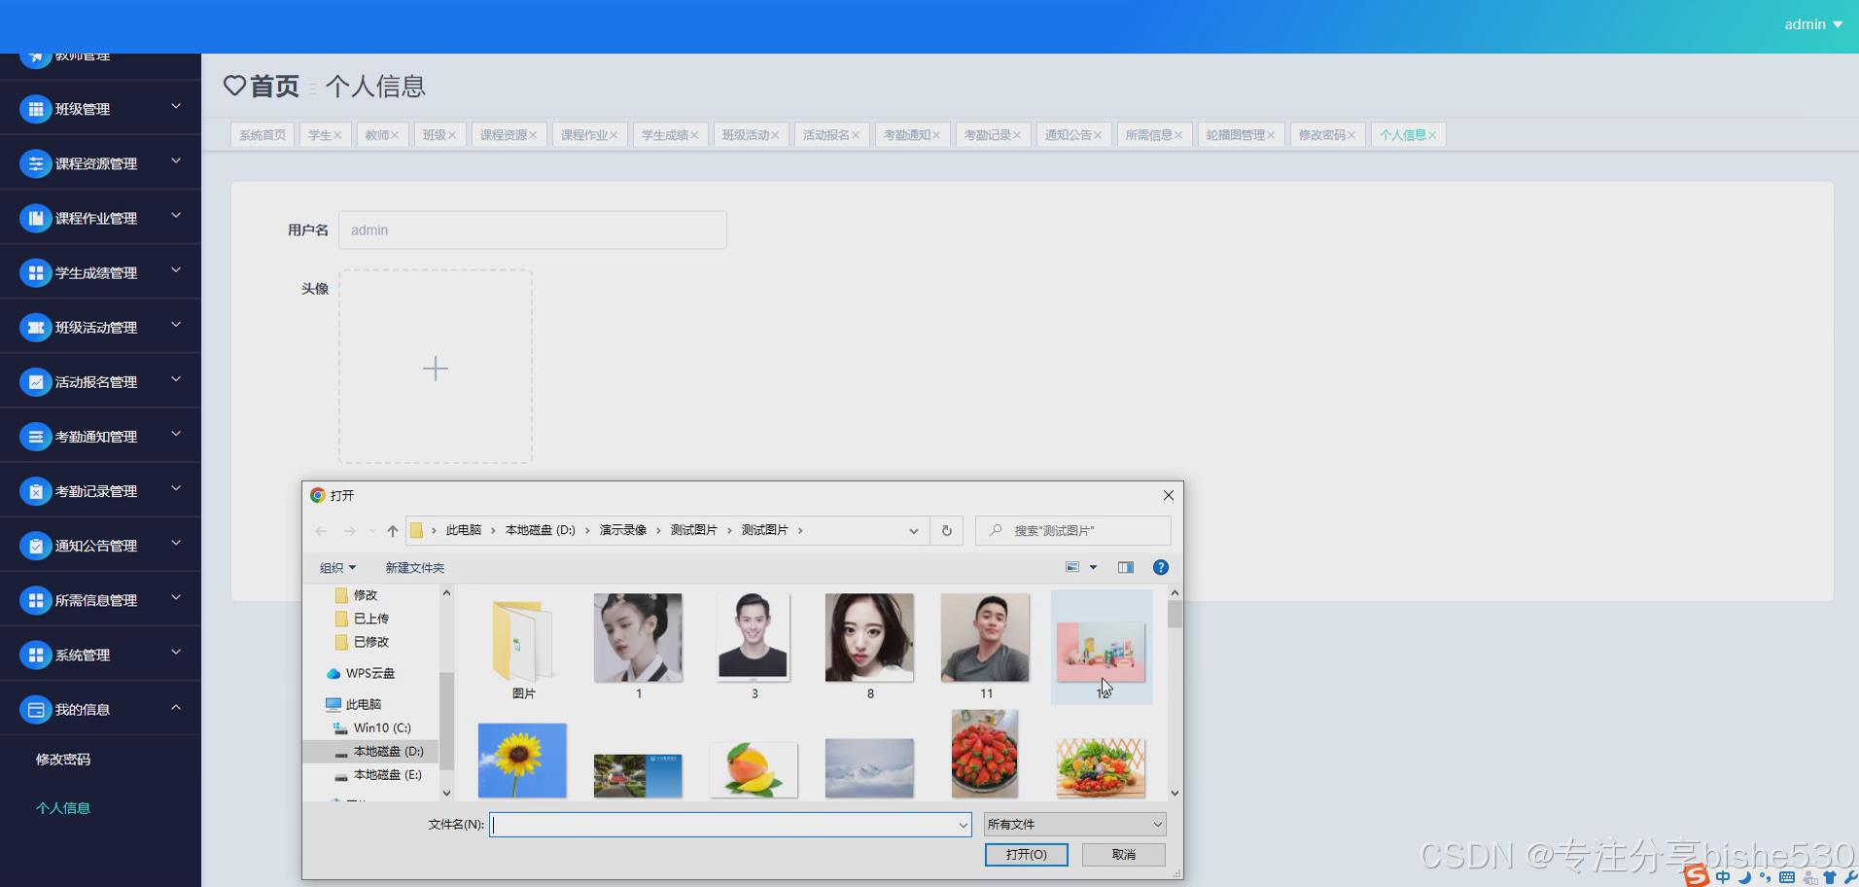The image size is (1859, 887).
Task: Click the 课程资源管理 sidebar icon
Action: (x=36, y=163)
